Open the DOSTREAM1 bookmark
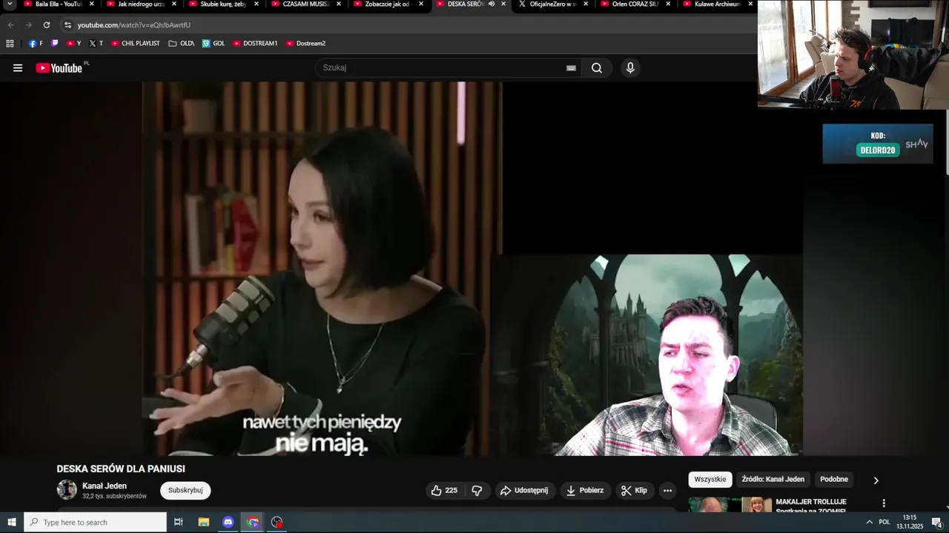Image resolution: width=949 pixels, height=533 pixels. pos(255,44)
